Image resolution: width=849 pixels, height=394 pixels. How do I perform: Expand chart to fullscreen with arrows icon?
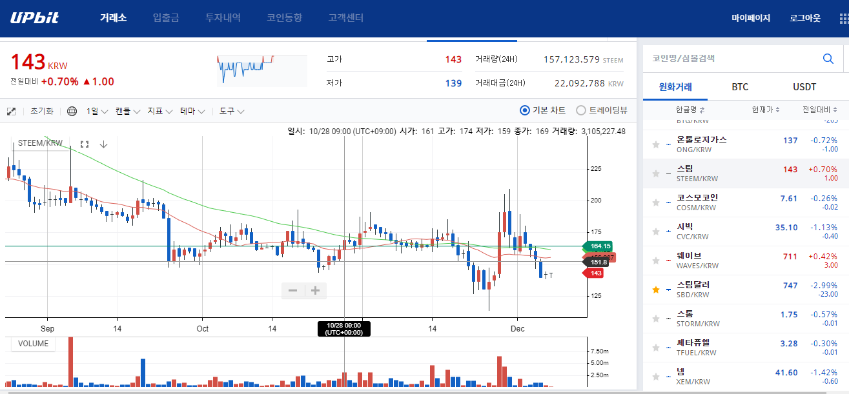click(11, 112)
